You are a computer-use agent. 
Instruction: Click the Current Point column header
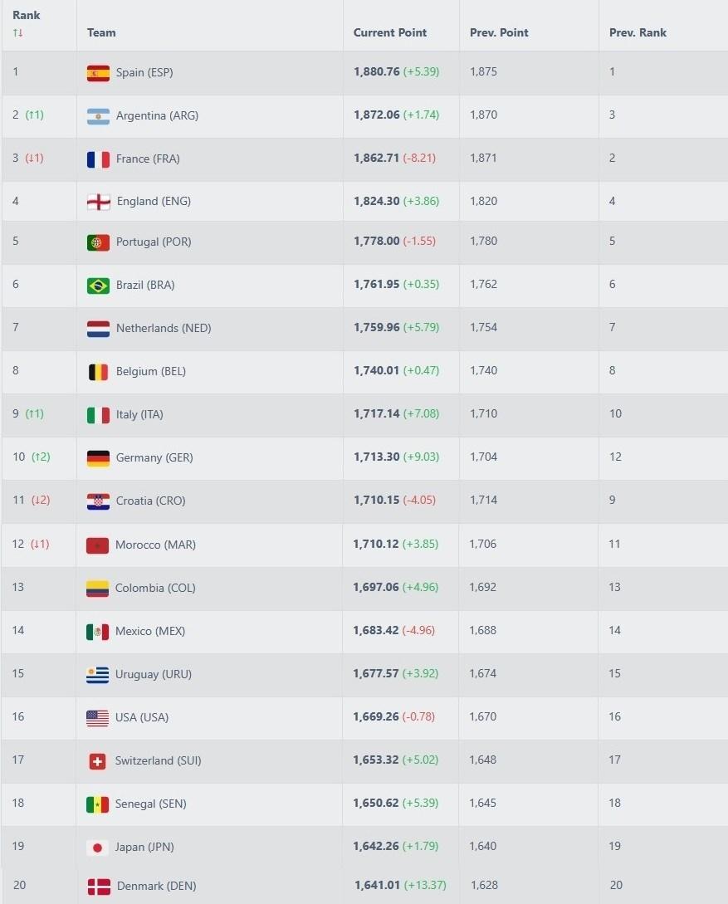coord(389,33)
